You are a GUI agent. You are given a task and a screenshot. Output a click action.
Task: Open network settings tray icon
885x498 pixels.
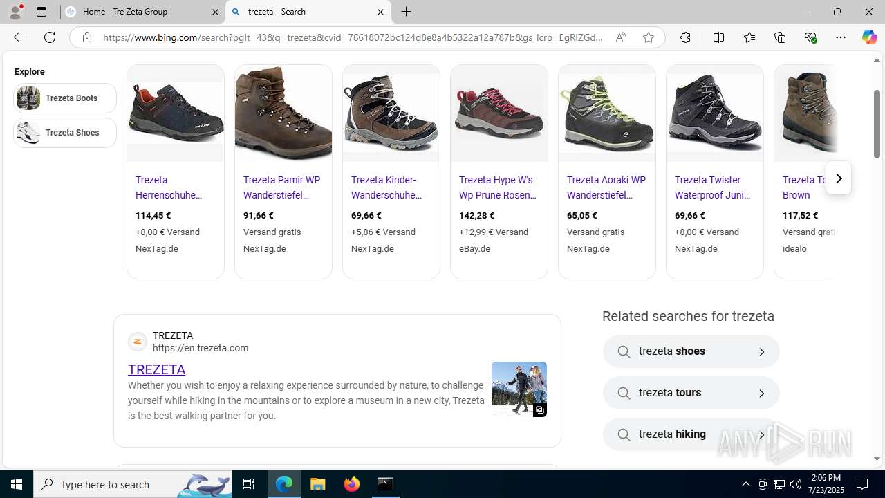coord(779,484)
